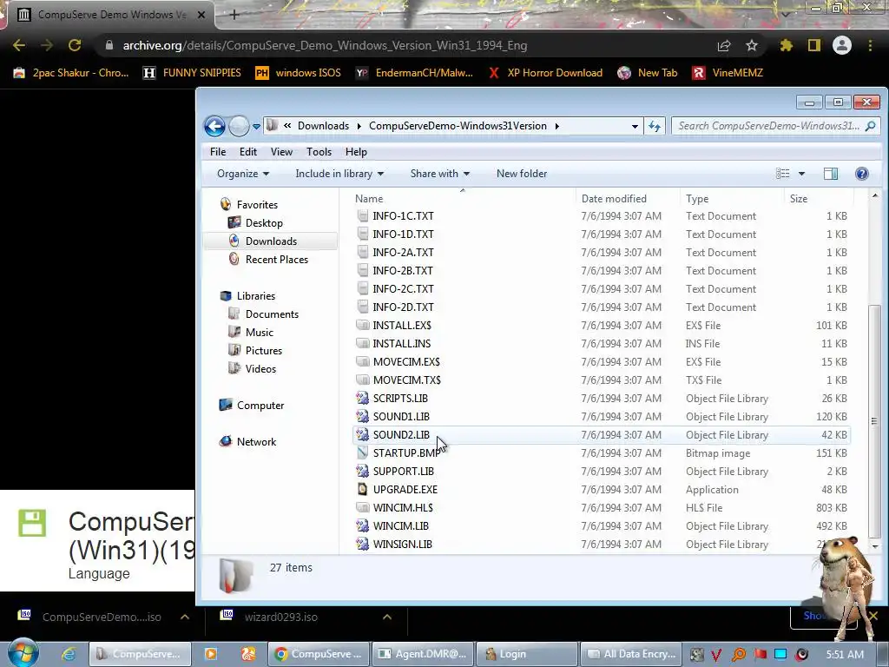Select Libraries in the navigation pane
Viewport: 889px width, 667px height.
pyautogui.click(x=256, y=296)
